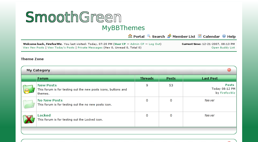Open Buddy List link
Viewport: 258px width, 142px height.
pyautogui.click(x=223, y=47)
